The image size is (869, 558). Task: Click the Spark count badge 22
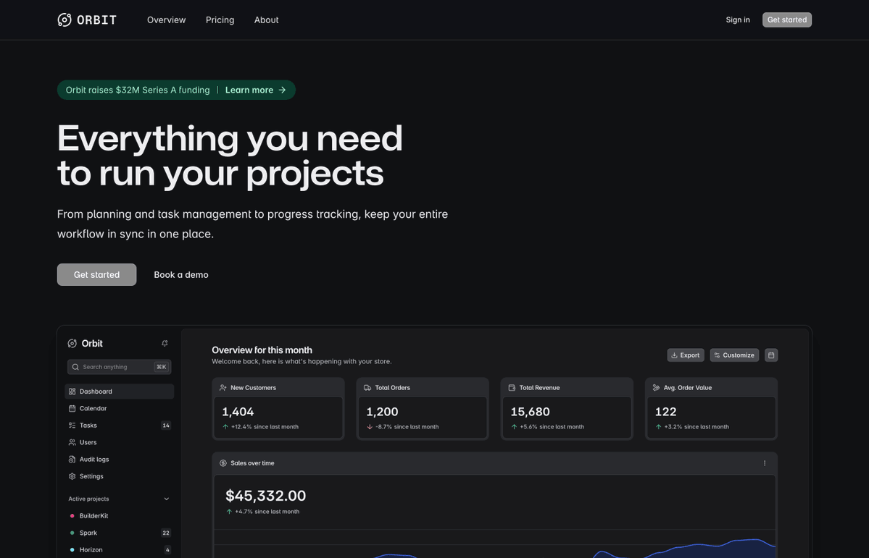point(166,533)
